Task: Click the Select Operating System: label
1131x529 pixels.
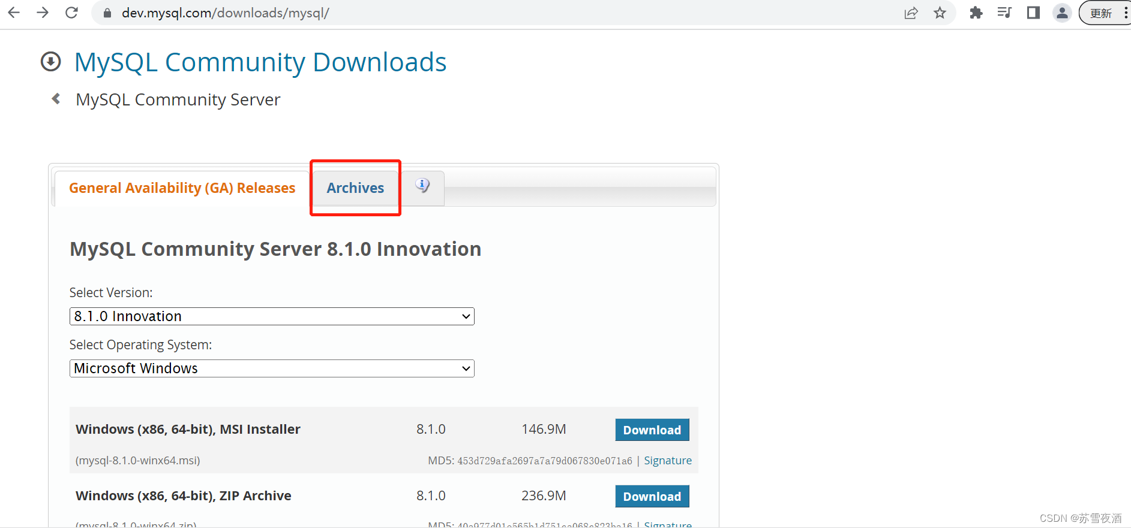Action: tap(141, 345)
